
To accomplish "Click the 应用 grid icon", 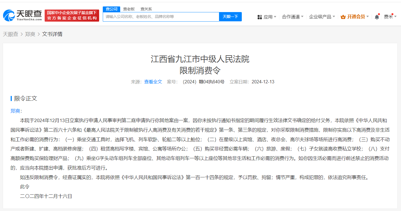I will tap(259, 17).
